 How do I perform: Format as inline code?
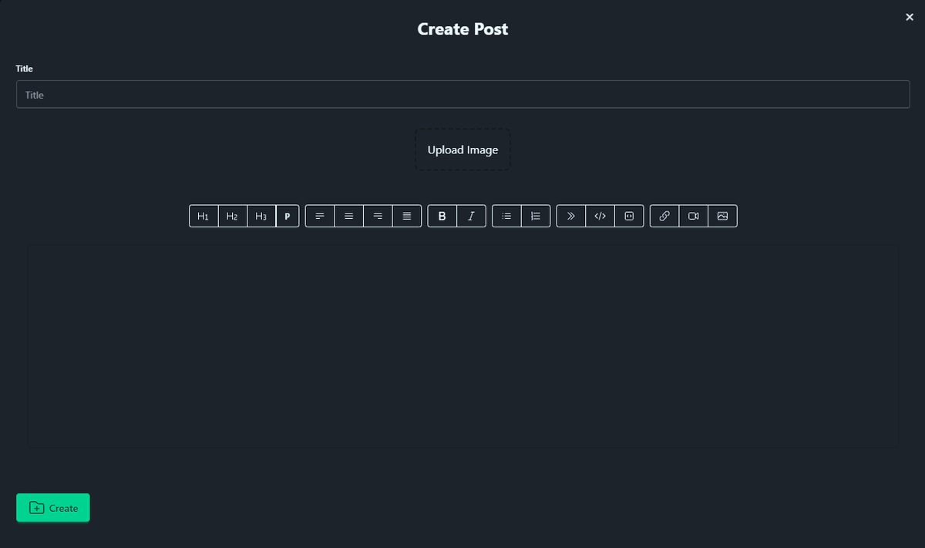(x=600, y=216)
